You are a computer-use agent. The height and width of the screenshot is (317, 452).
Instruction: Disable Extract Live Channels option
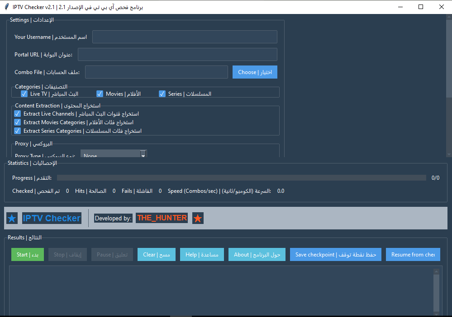click(18, 114)
